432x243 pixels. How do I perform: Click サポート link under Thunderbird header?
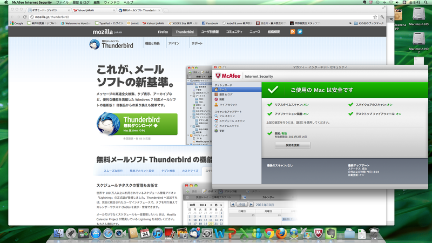point(197,44)
